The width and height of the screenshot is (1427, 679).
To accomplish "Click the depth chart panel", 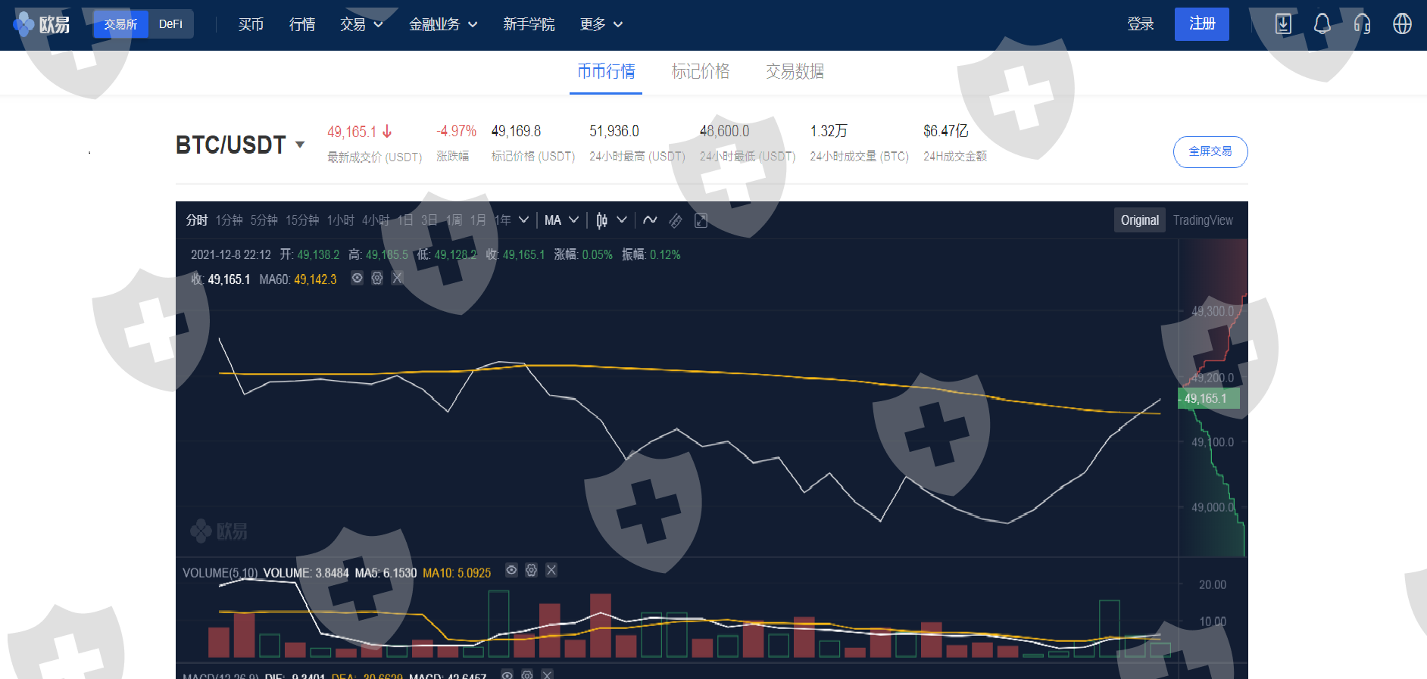I will (1213, 398).
